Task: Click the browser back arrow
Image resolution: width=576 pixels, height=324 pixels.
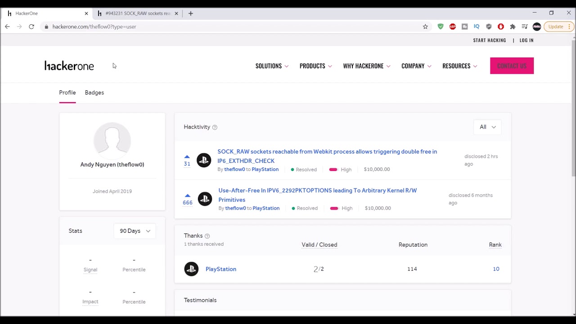Action: [x=7, y=27]
